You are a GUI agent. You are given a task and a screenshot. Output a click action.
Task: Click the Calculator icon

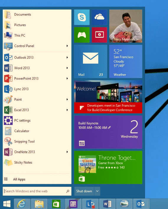click(x=8, y=131)
